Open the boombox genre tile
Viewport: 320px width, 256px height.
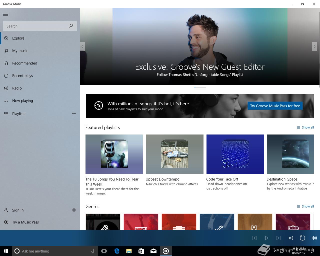click(179, 222)
